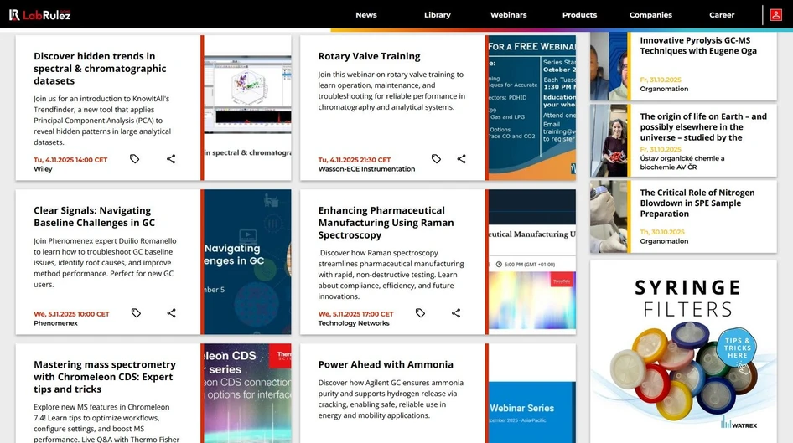Open the Career menu item
793x443 pixels.
722,14
